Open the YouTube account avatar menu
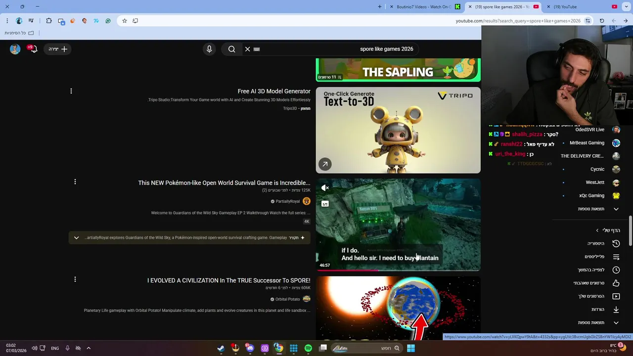The height and width of the screenshot is (356, 633). click(15, 49)
